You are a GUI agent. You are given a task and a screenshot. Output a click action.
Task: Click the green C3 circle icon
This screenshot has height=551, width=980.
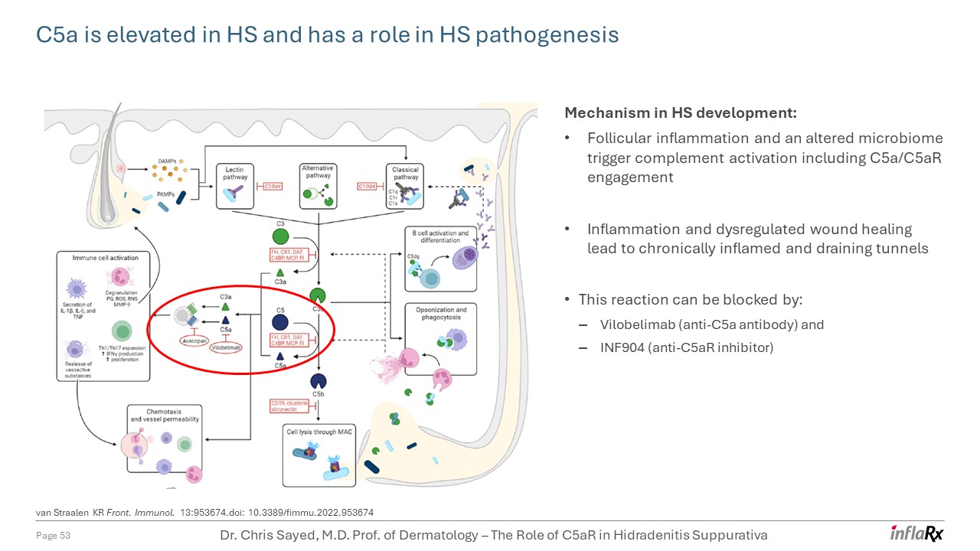280,236
